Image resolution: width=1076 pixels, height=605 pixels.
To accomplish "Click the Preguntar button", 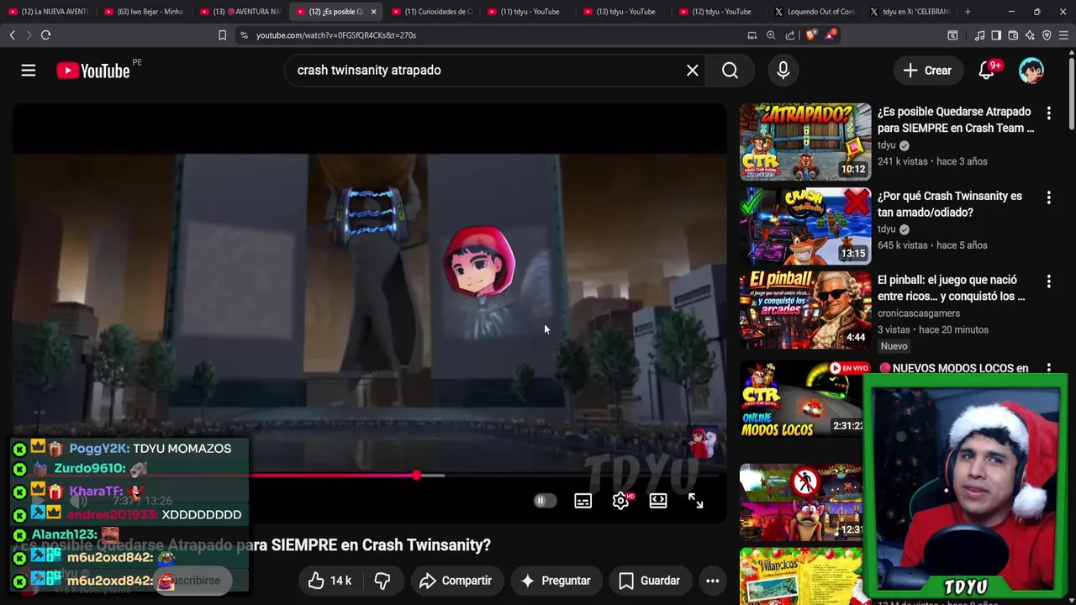I will tap(555, 581).
